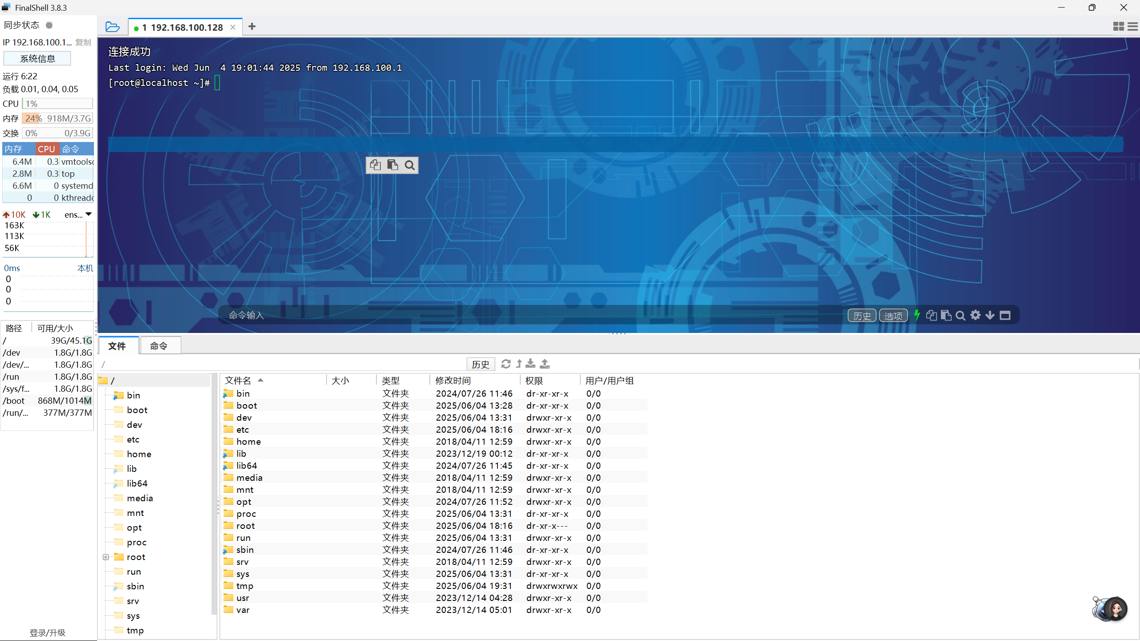This screenshot has height=641, width=1140.
Task: Add a new connection tab
Action: (x=252, y=27)
